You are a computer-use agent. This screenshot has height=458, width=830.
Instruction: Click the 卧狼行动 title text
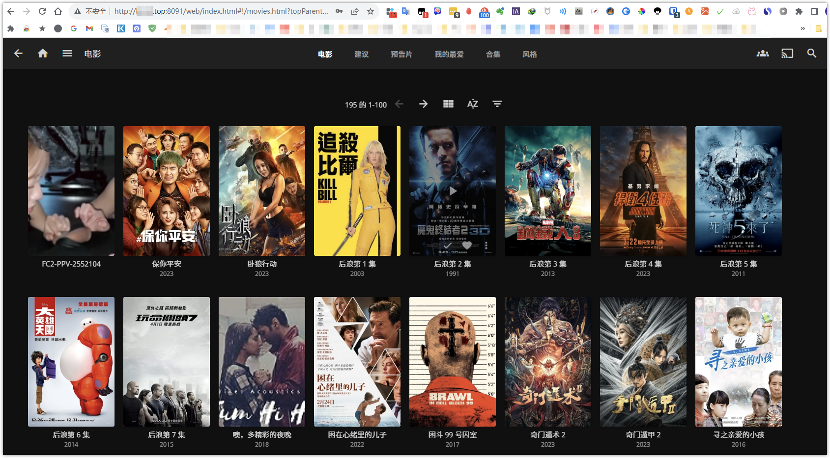[x=262, y=264]
